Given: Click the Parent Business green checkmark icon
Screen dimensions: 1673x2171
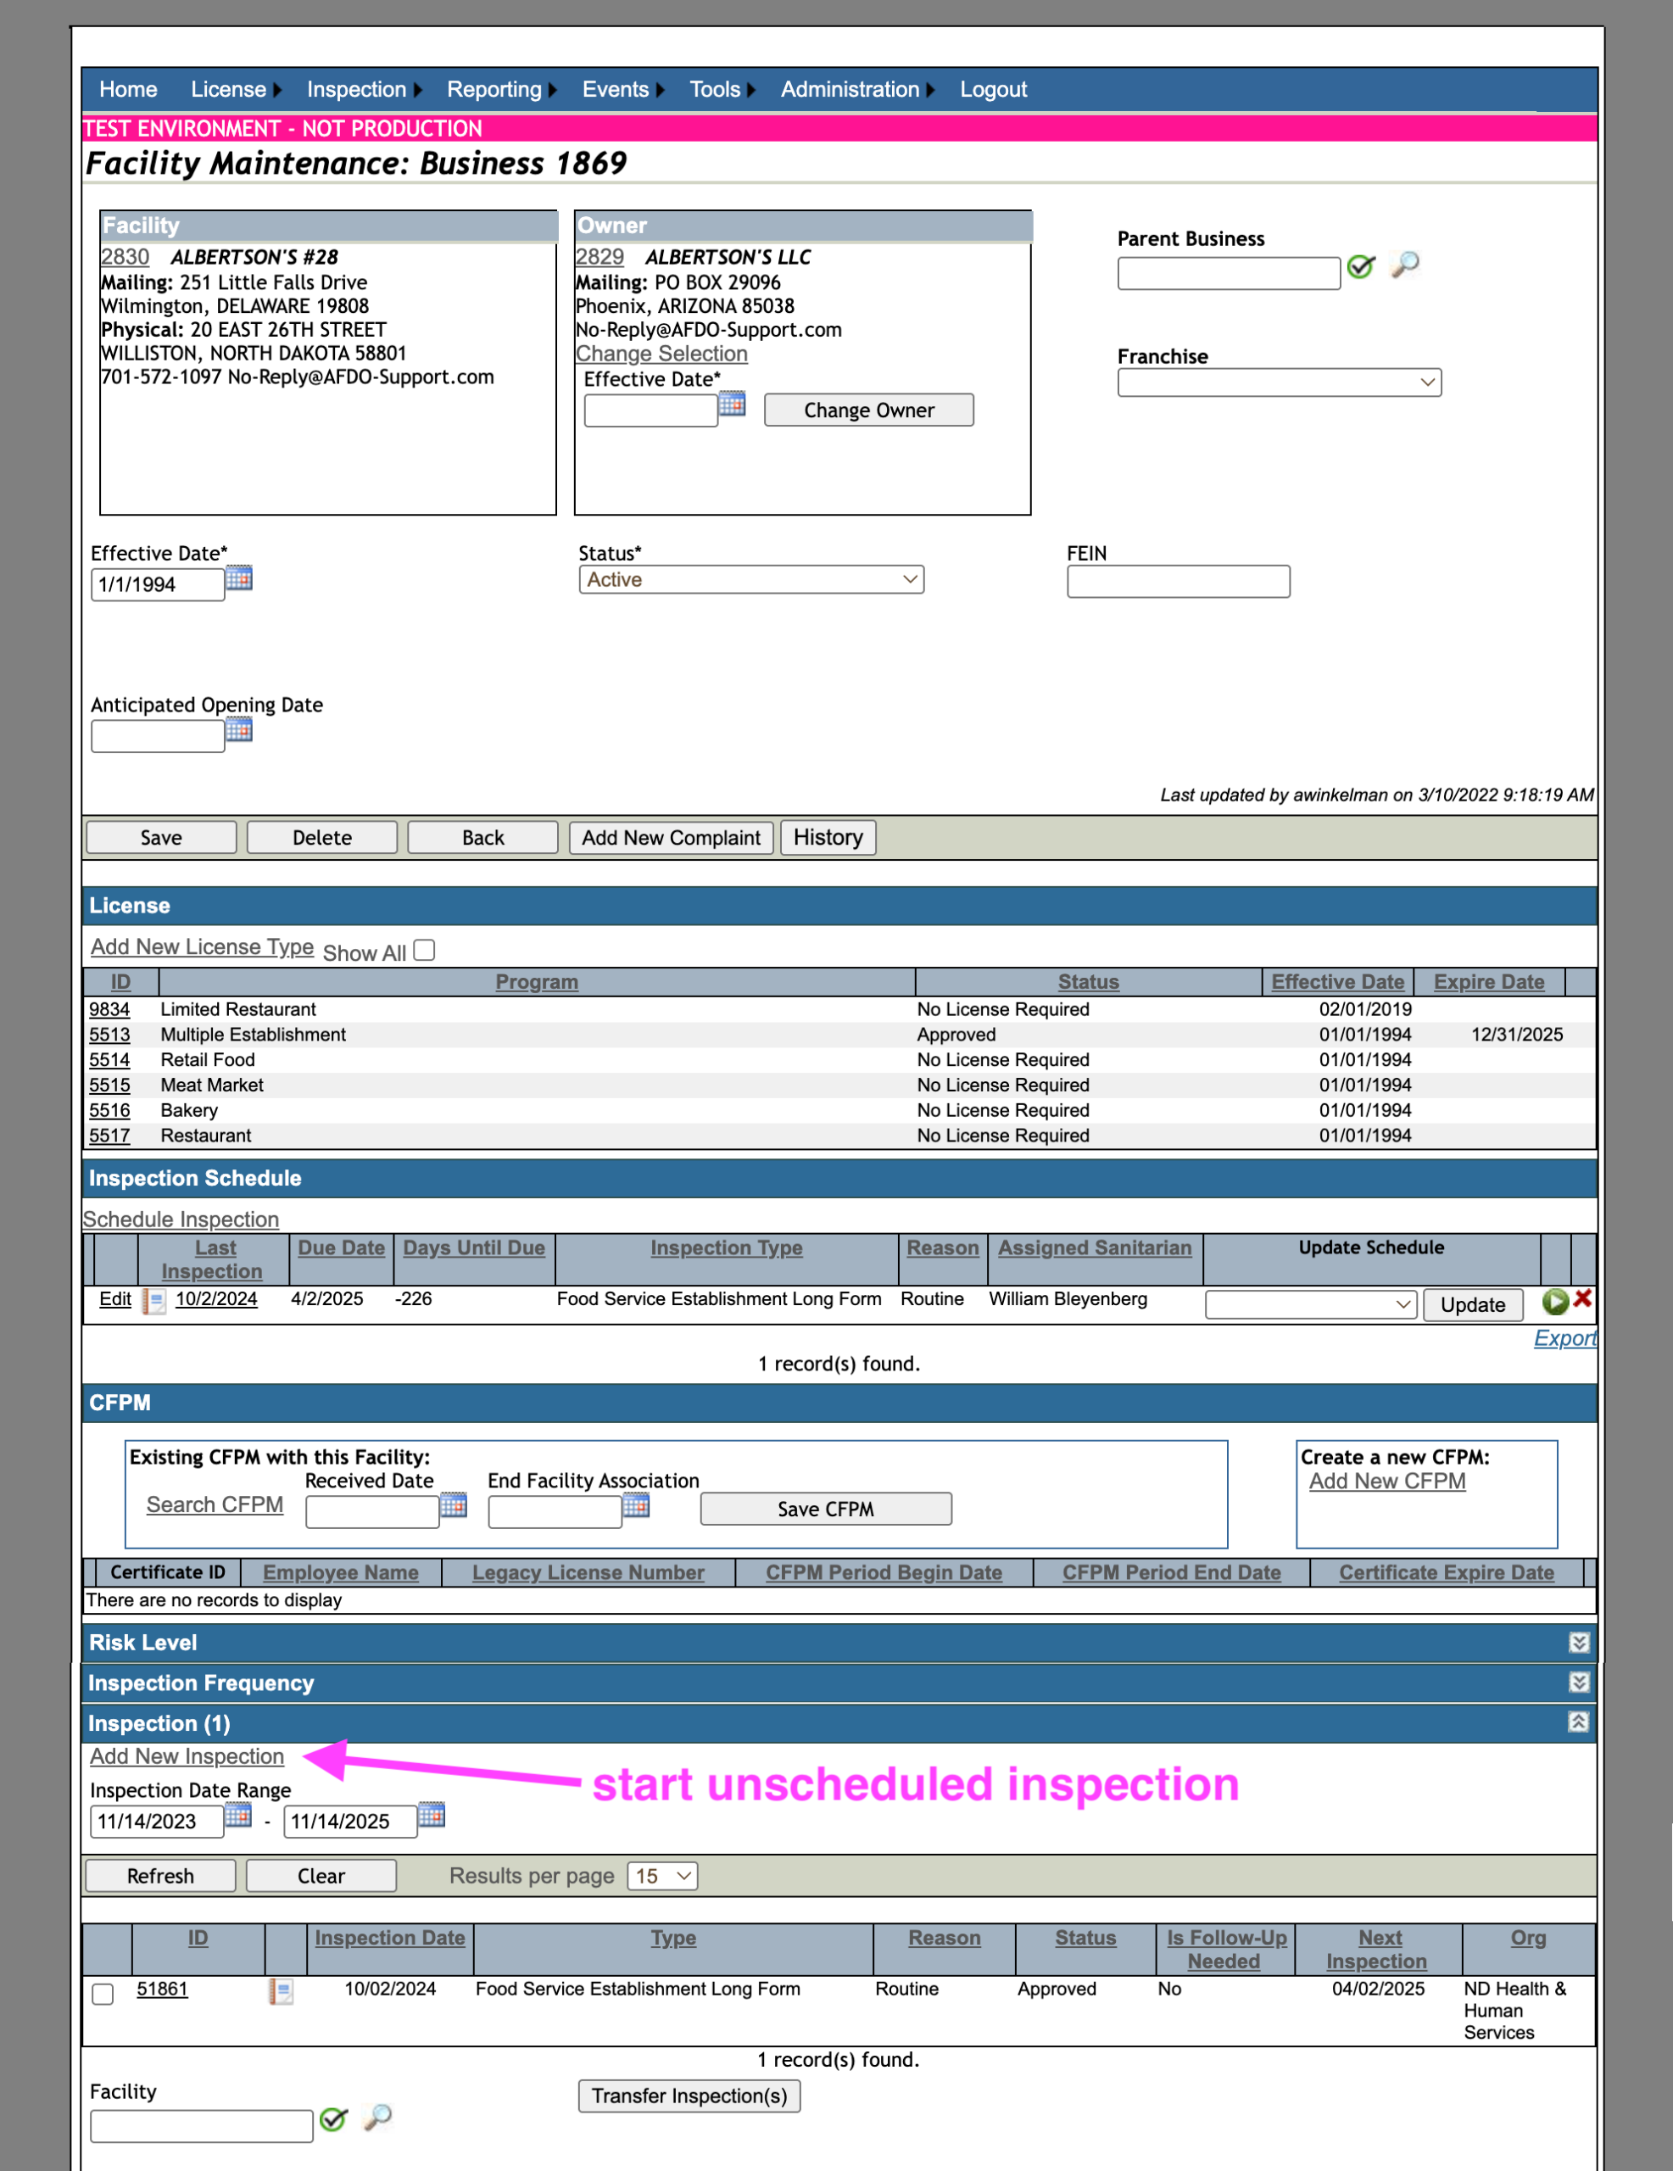Looking at the screenshot, I should [x=1361, y=266].
